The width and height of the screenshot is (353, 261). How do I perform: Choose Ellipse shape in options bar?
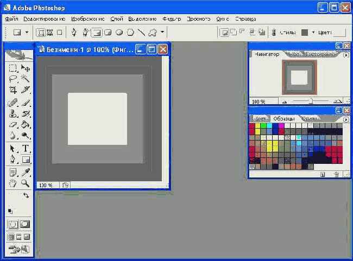click(x=119, y=33)
